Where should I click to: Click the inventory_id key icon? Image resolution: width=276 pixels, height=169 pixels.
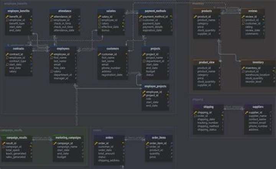243,68
